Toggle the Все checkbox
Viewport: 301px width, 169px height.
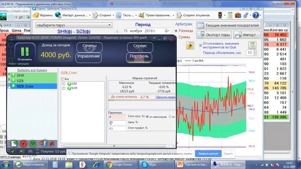point(62,79)
